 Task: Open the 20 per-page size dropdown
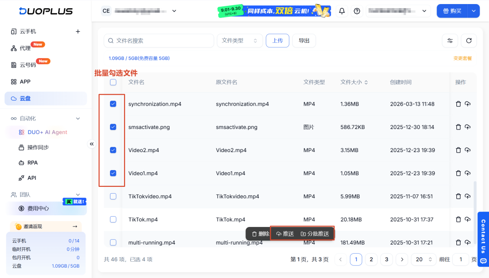[x=423, y=259]
